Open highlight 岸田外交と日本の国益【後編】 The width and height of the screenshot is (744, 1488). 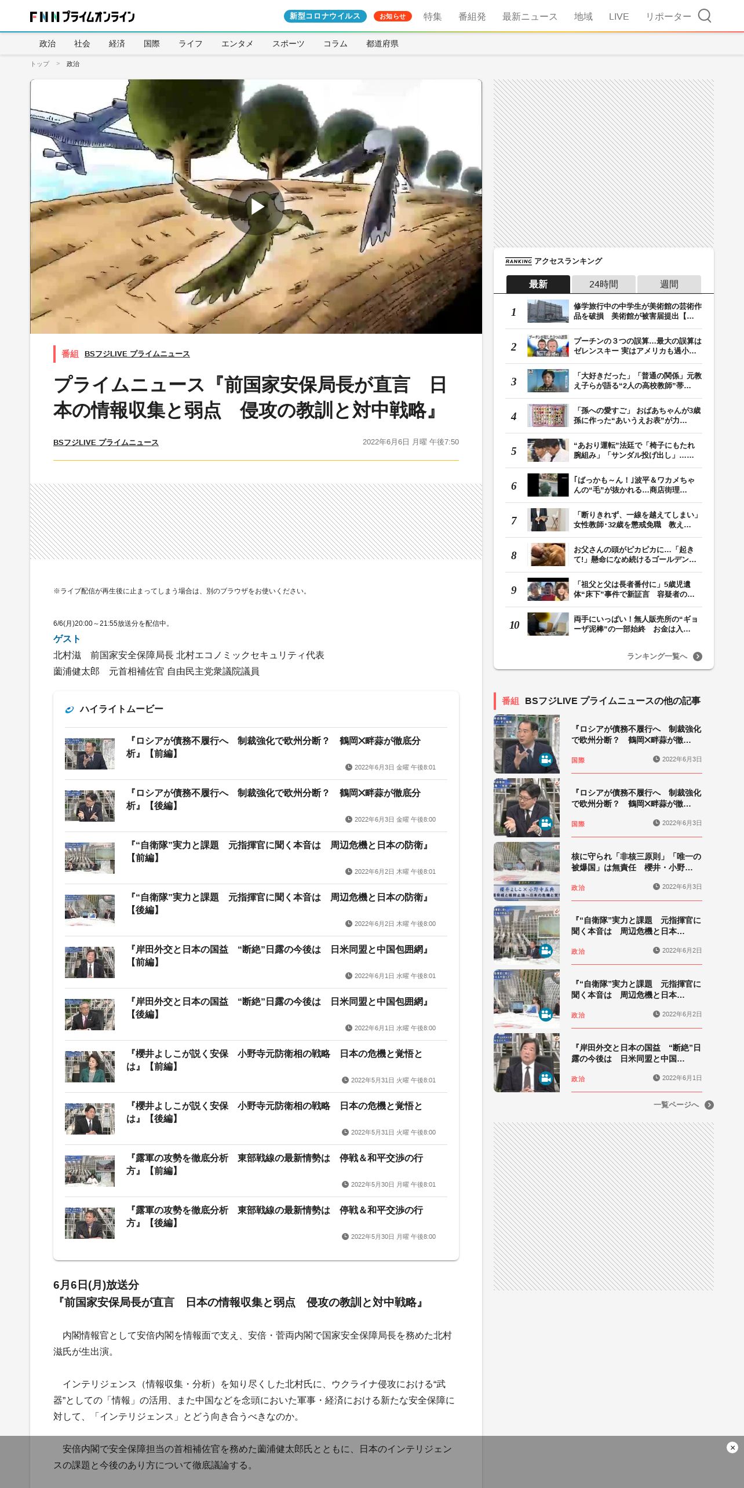tap(256, 1014)
